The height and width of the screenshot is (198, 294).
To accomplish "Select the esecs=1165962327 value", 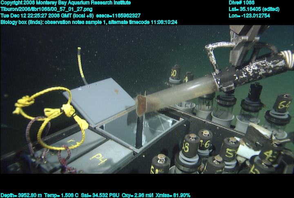I will click(118, 16).
